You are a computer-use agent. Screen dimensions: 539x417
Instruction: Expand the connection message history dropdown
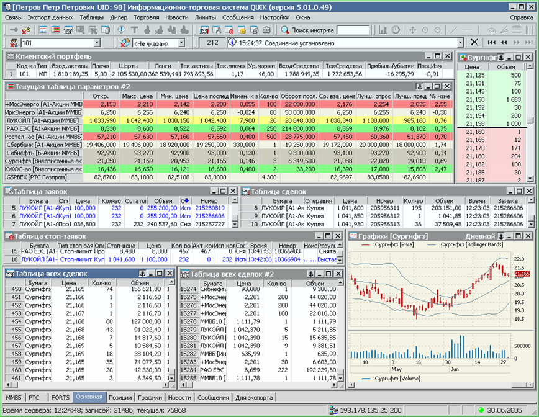461,43
